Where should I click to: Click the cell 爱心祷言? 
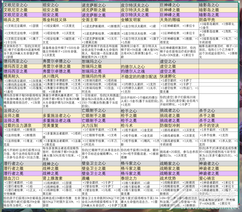218,179
